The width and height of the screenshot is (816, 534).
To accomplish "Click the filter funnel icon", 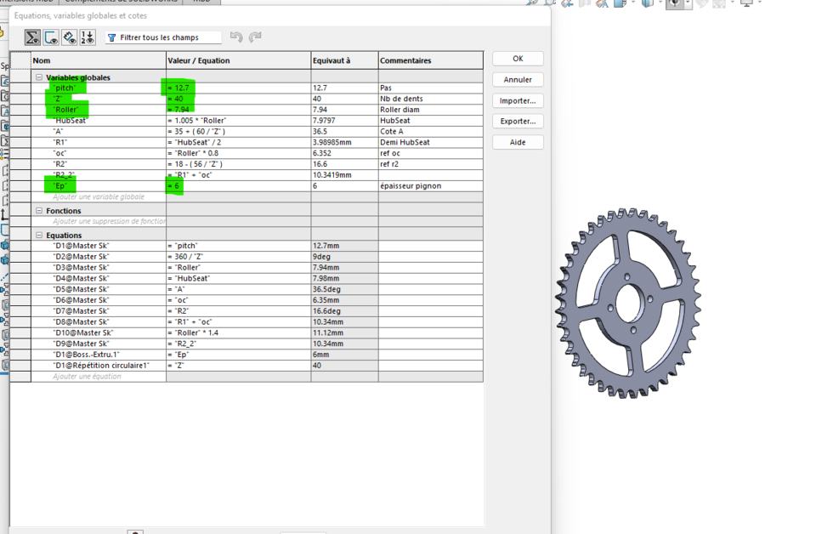I will pyautogui.click(x=112, y=37).
